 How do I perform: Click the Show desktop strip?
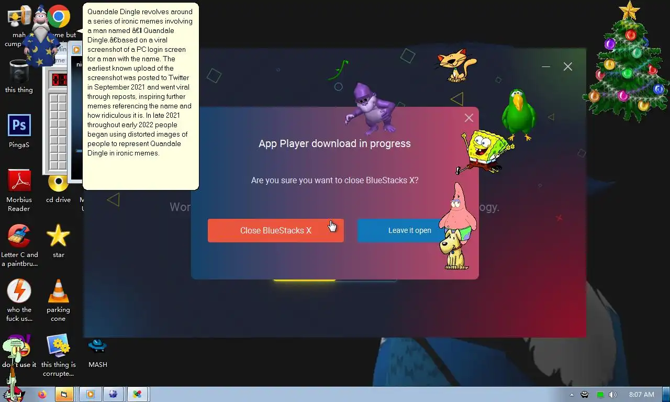pyautogui.click(x=666, y=394)
